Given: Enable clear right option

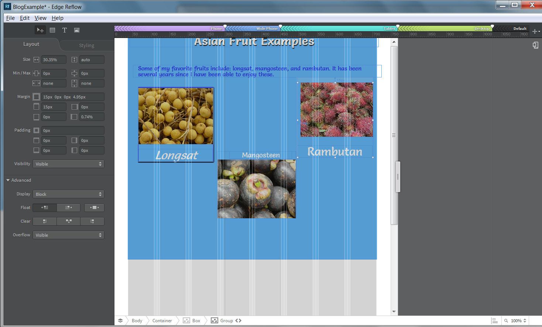Looking at the screenshot, I should point(92,221).
